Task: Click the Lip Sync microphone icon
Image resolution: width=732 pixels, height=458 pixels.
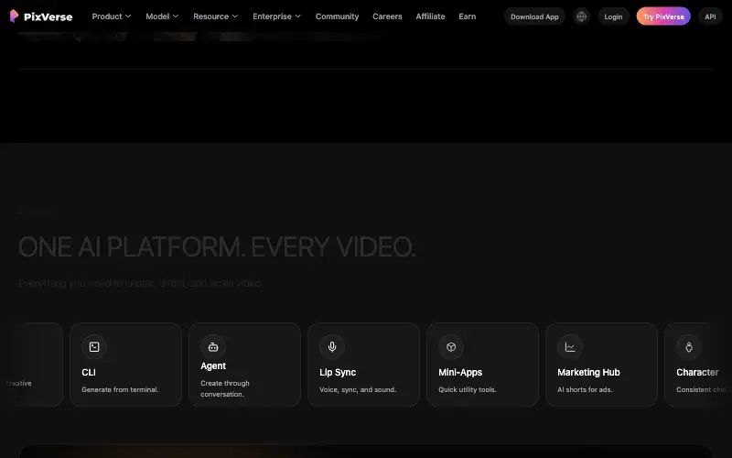Action: coord(332,347)
